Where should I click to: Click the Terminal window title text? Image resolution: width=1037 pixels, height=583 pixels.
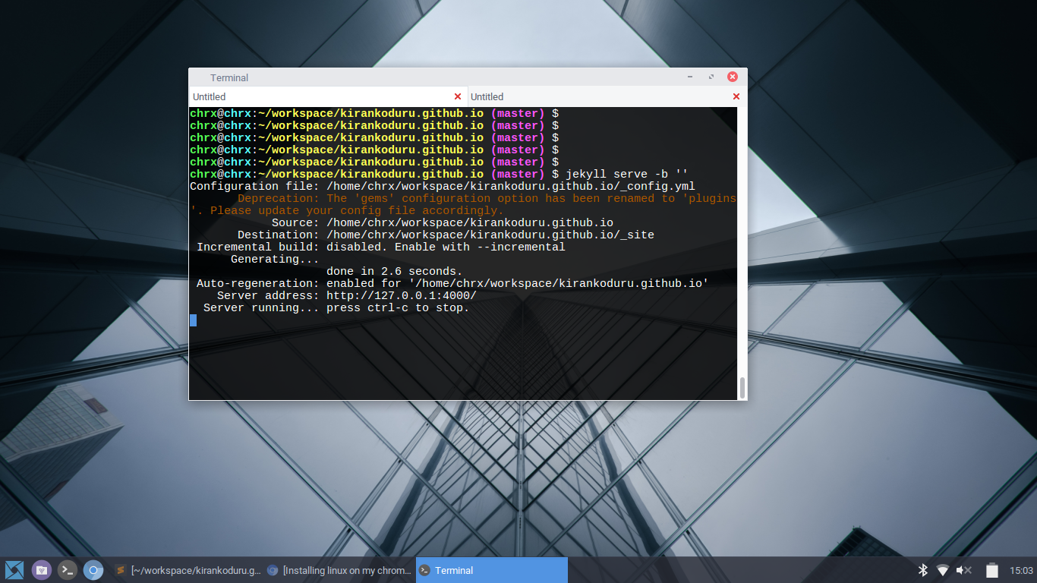[229, 77]
